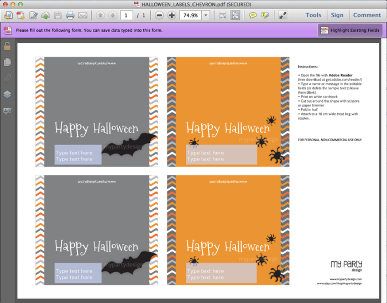387x303 pixels.
Task: Open the Sign pane
Action: click(337, 15)
